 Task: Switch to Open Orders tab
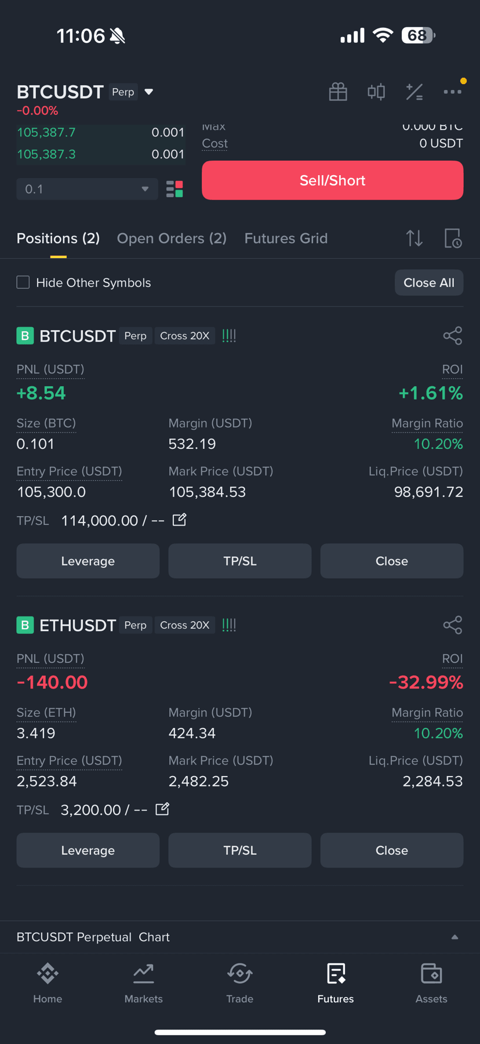click(172, 238)
